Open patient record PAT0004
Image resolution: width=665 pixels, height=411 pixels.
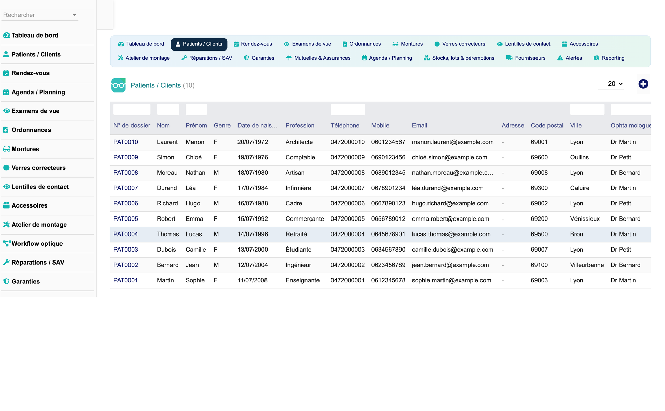point(126,234)
